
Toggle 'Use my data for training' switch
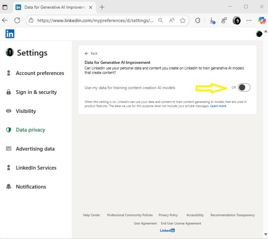244,88
